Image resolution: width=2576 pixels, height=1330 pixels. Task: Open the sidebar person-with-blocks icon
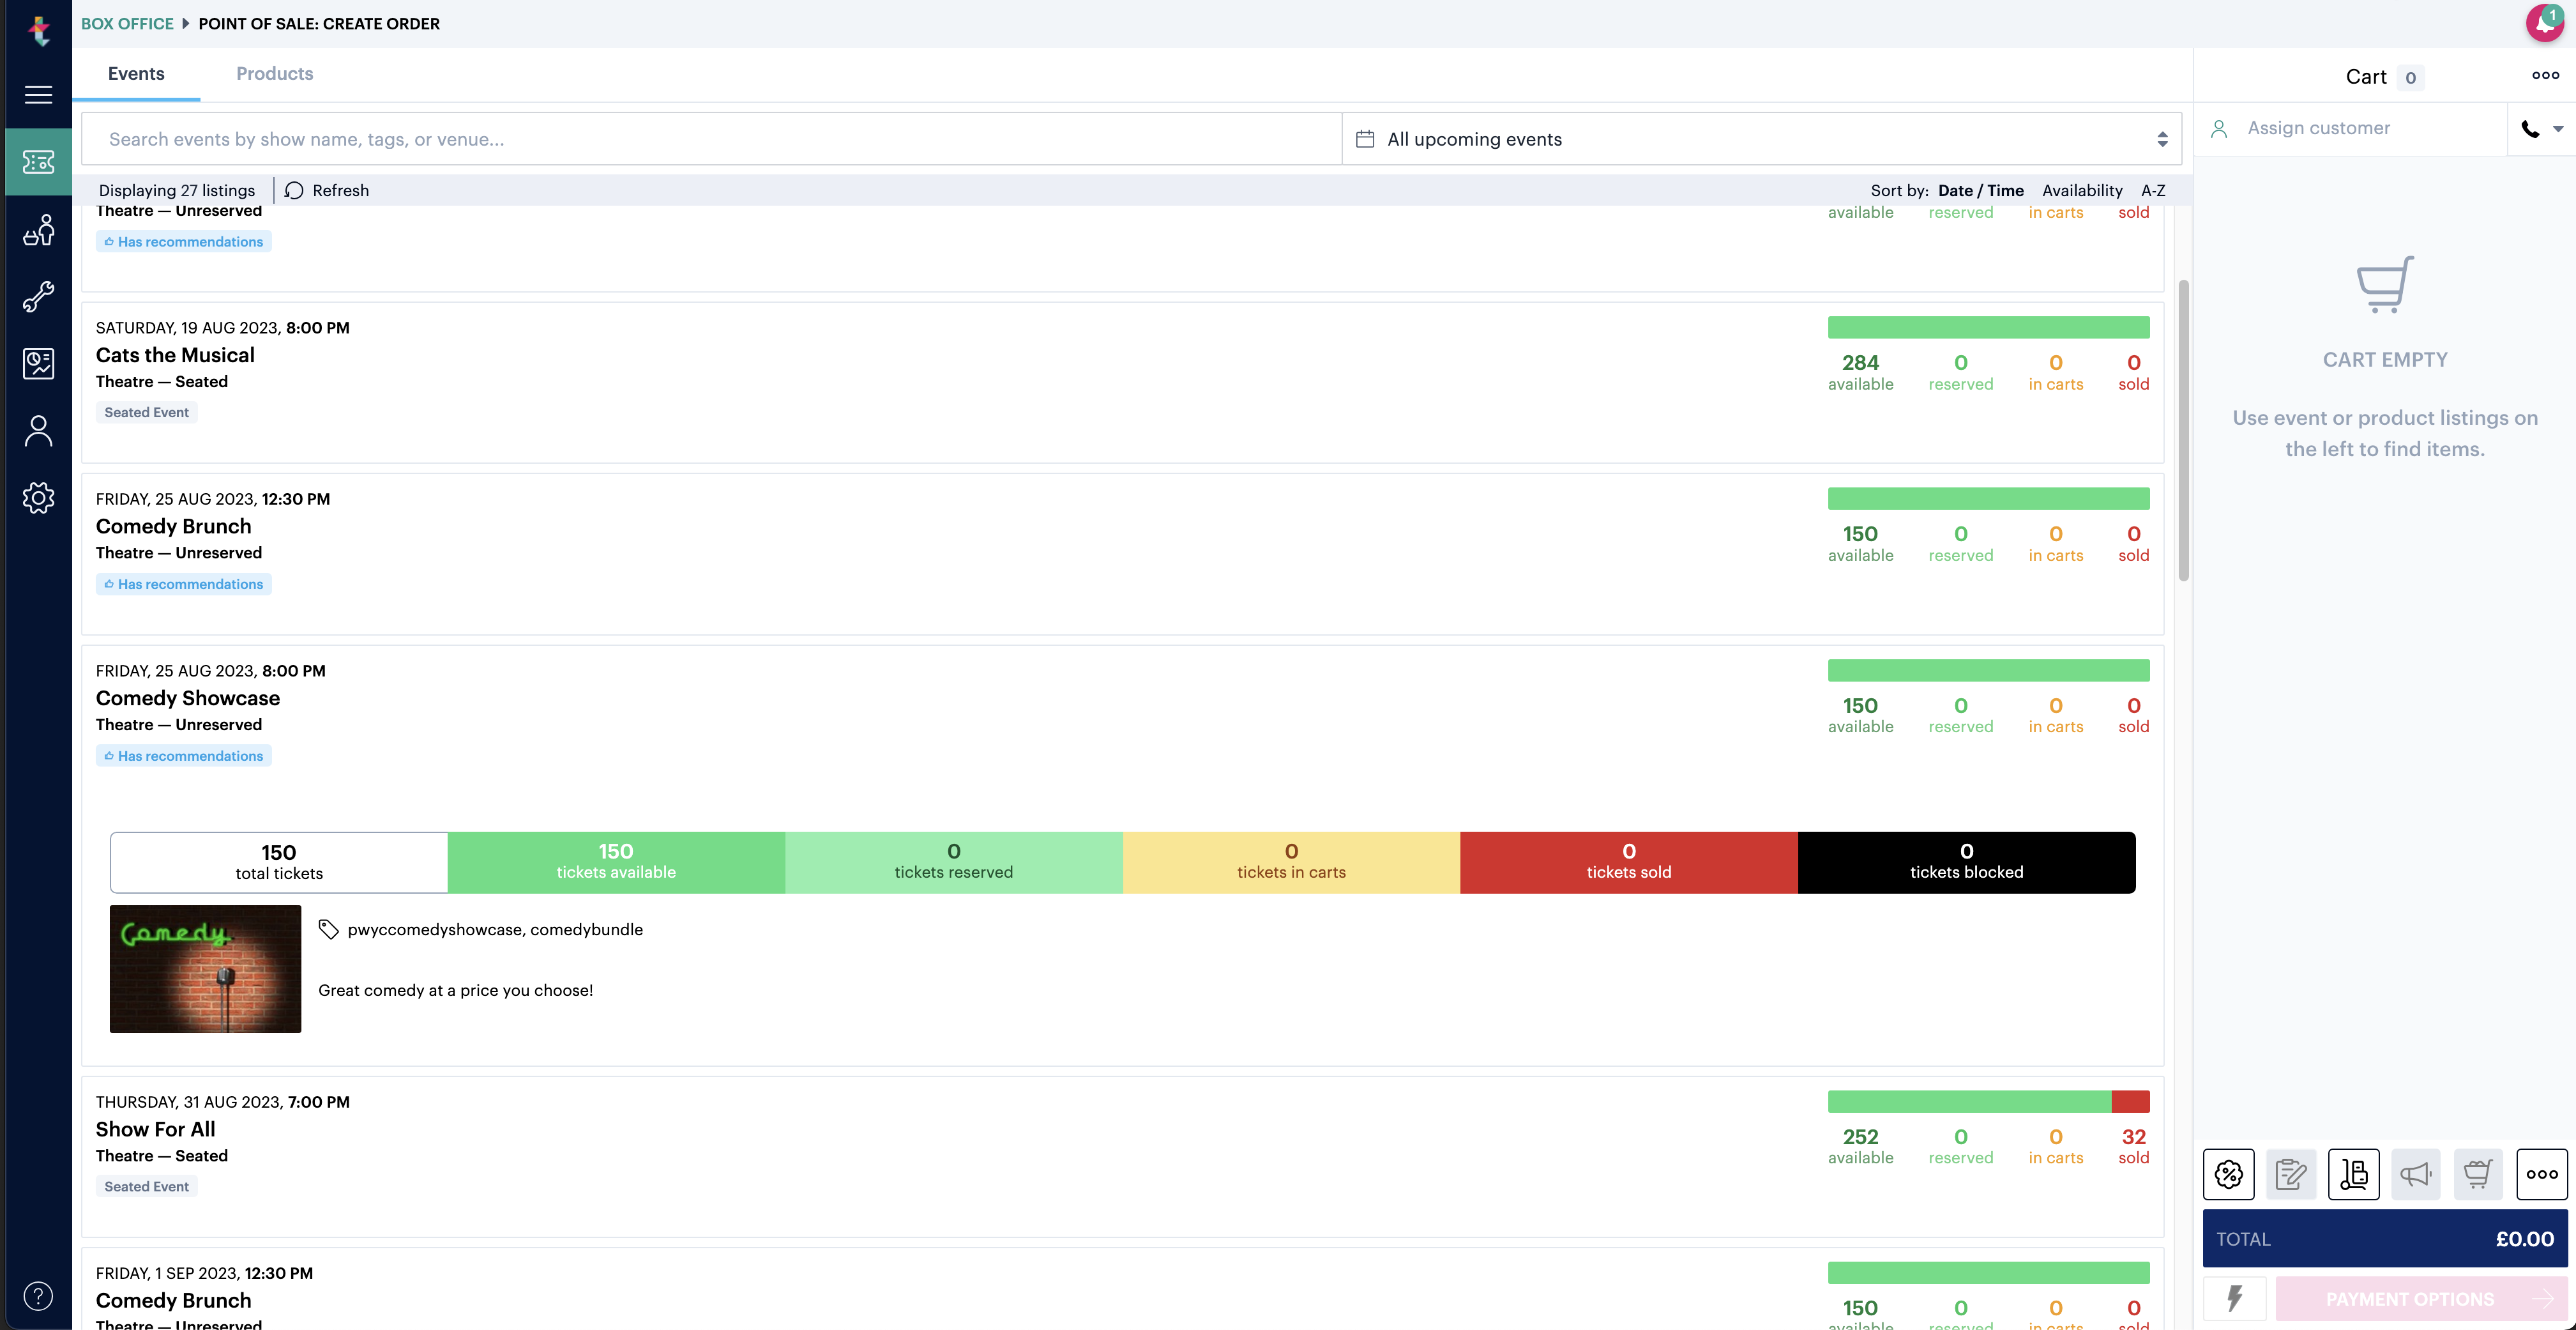(x=38, y=230)
